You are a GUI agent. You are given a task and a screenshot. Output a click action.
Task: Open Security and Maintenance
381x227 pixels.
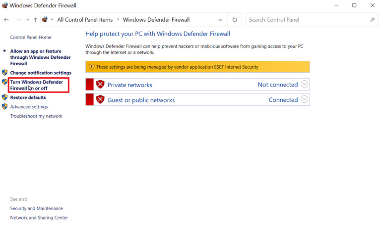pyautogui.click(x=36, y=208)
